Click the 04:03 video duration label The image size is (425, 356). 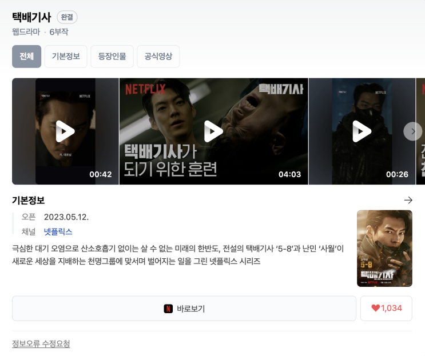(x=290, y=174)
